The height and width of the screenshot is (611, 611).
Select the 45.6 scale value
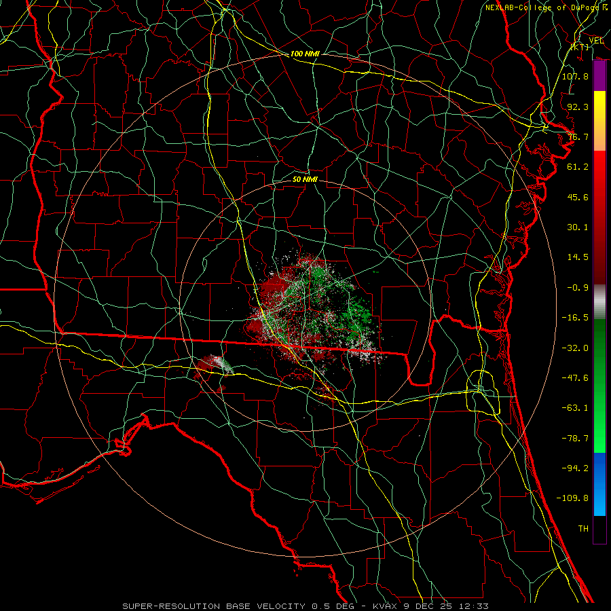(578, 197)
